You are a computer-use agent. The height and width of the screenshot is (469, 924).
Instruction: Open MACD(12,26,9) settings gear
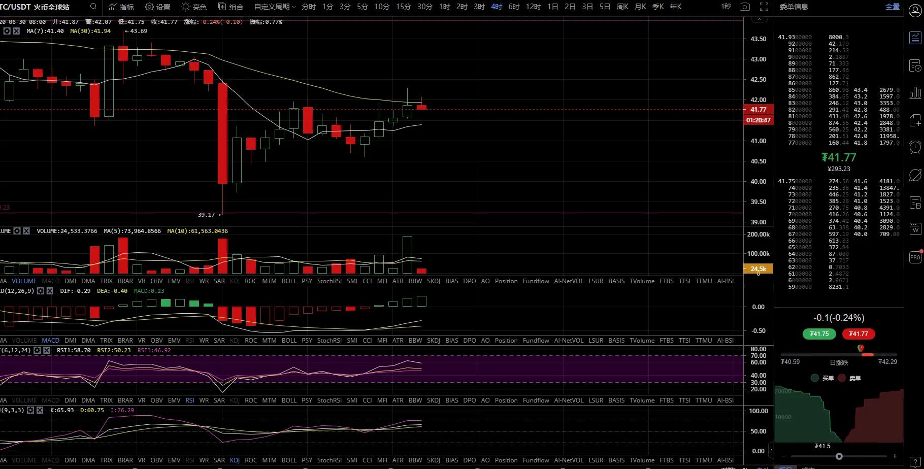pyautogui.click(x=41, y=291)
